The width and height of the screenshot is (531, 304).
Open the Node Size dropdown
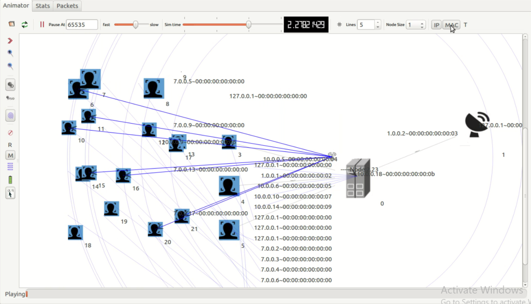click(x=422, y=25)
